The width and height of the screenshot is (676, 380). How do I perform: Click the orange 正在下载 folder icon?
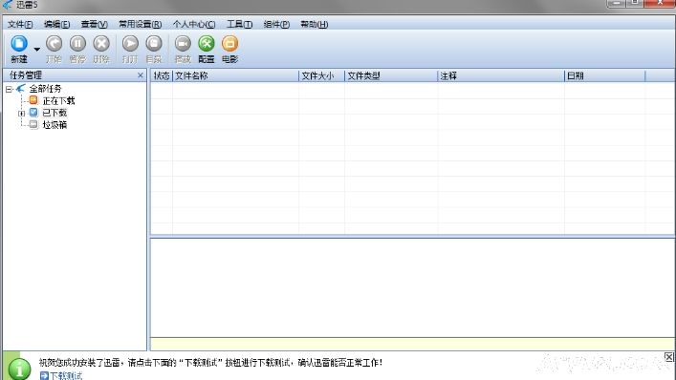33,100
